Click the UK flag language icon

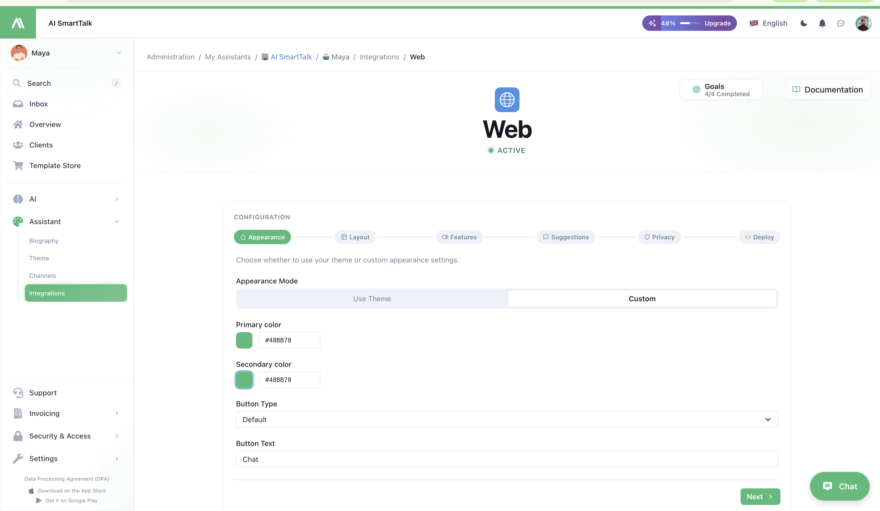click(754, 23)
